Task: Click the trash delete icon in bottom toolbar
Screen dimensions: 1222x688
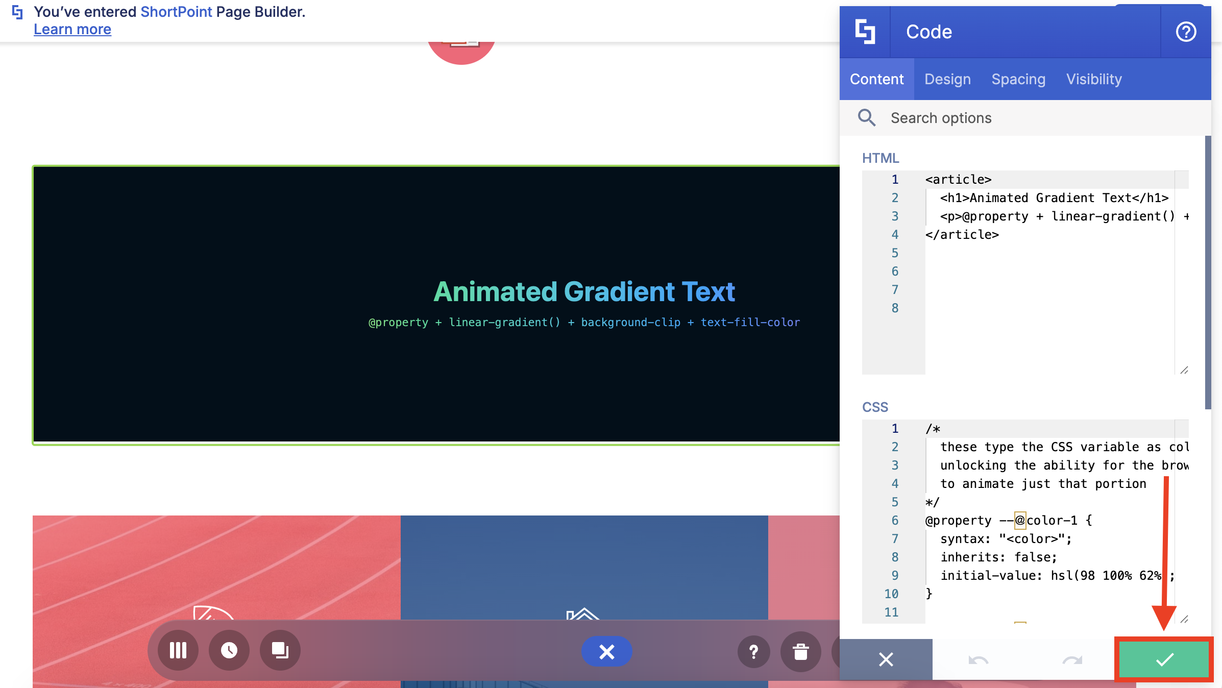Action: 801,652
